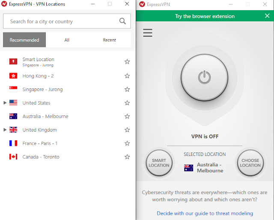The height and width of the screenshot is (220, 274).
Task: Select United States from the list
Action: [x=36, y=103]
